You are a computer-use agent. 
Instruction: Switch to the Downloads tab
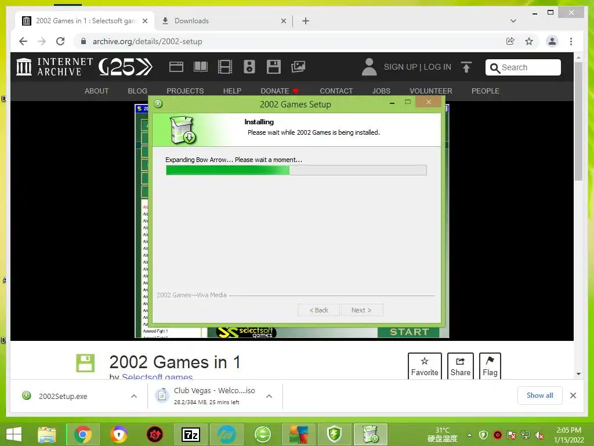click(x=223, y=21)
